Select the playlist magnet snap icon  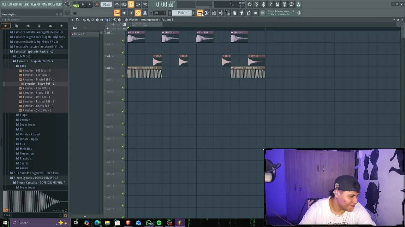point(77,20)
